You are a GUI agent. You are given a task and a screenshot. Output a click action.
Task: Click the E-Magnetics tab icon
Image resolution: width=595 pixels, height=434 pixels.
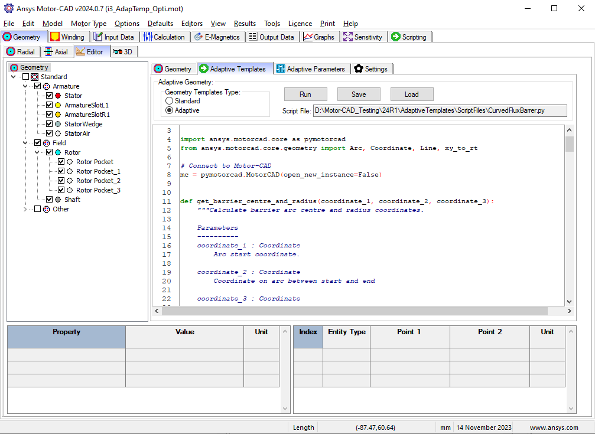point(199,37)
